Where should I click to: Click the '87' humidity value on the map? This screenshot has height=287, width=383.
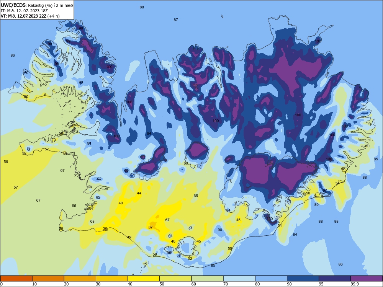coord(176,20)
